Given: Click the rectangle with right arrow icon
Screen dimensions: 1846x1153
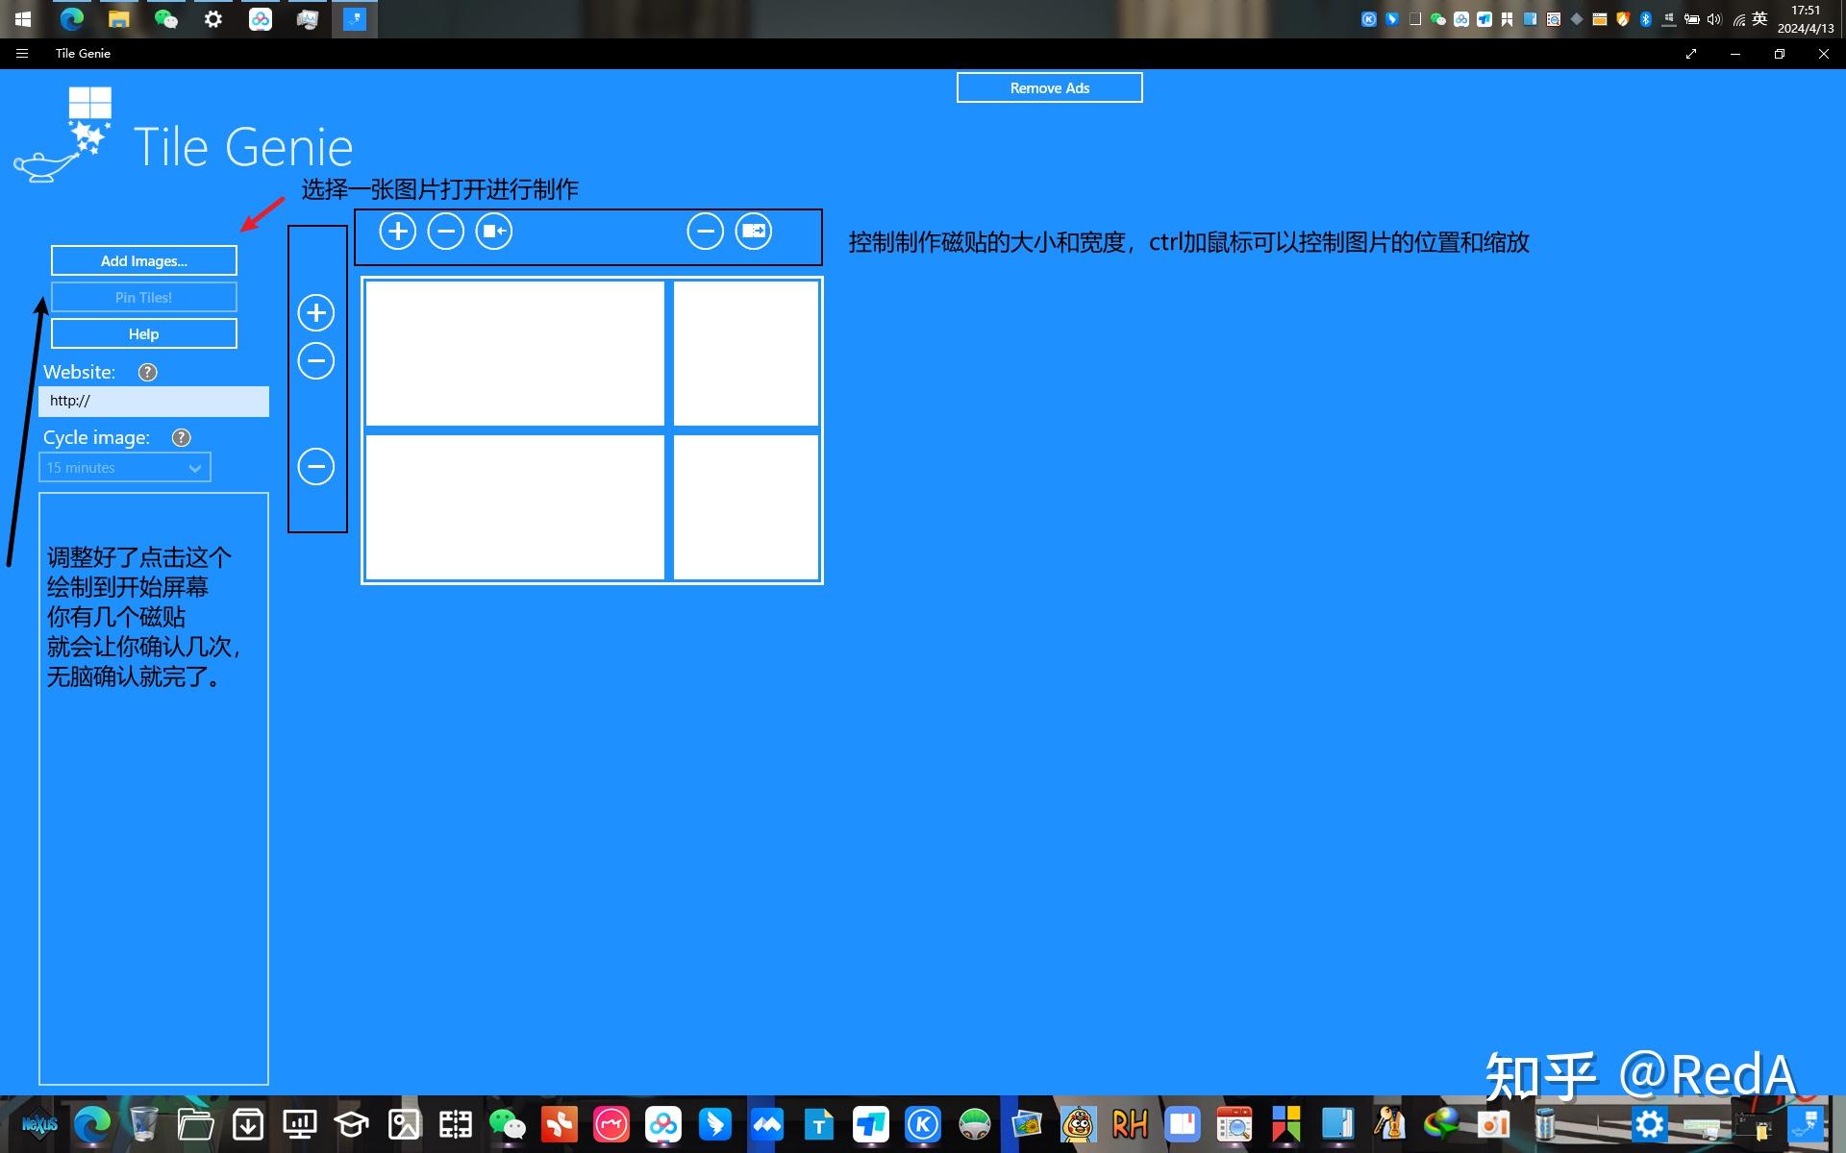Looking at the screenshot, I should [754, 232].
